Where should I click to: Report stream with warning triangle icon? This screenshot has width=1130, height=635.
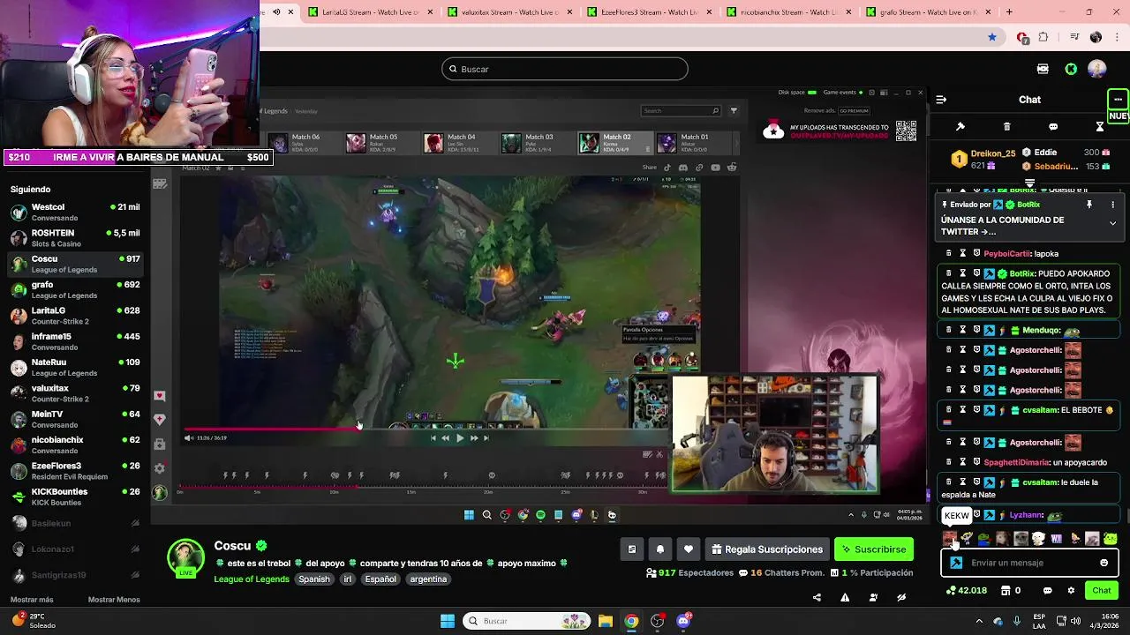(845, 597)
